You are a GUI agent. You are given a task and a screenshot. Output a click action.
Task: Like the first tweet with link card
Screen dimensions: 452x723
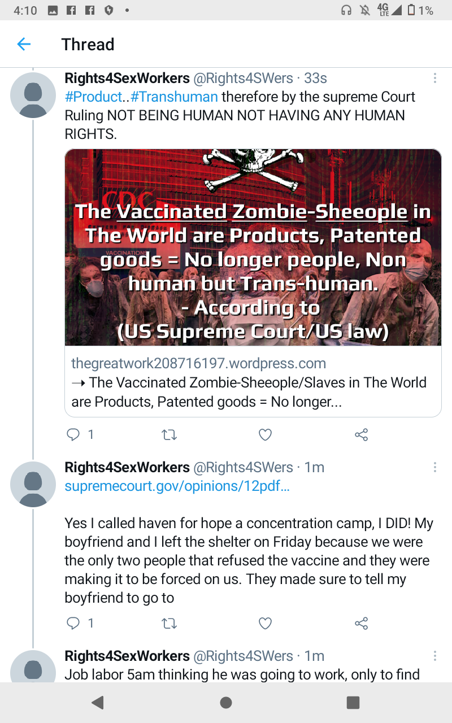(x=265, y=434)
